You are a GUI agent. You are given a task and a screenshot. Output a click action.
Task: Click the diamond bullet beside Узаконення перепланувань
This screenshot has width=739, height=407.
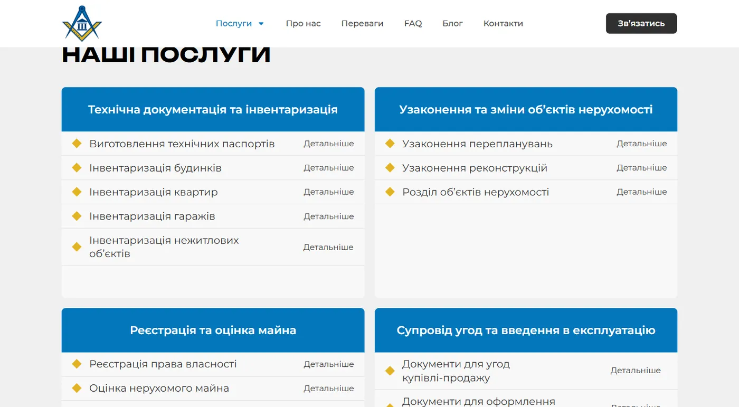pyautogui.click(x=390, y=144)
